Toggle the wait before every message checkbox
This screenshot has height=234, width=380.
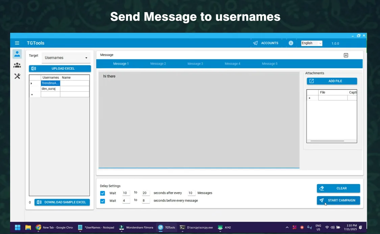tap(103, 201)
